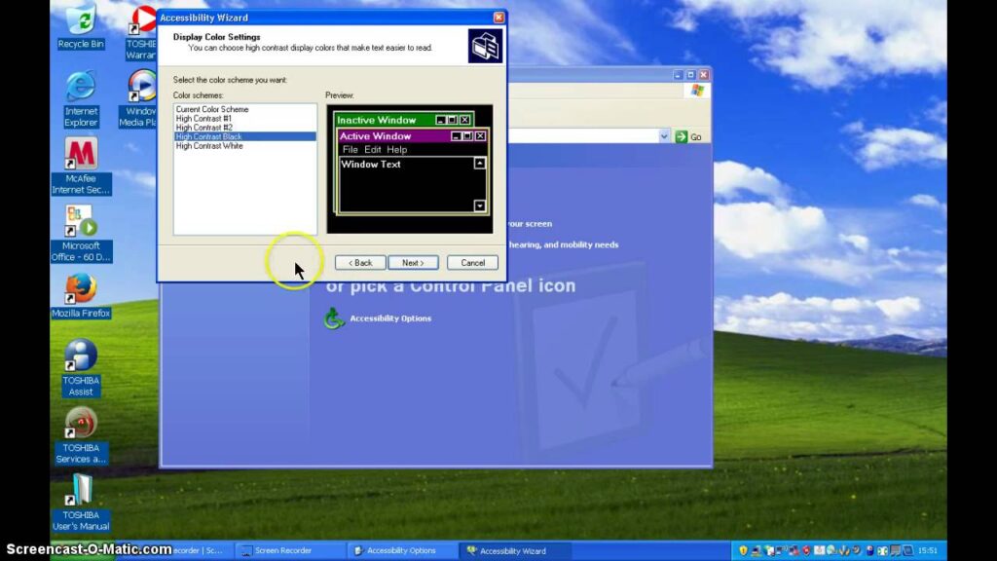Switch to Screen Recorder taskbar button
This screenshot has height=561, width=997.
(291, 551)
